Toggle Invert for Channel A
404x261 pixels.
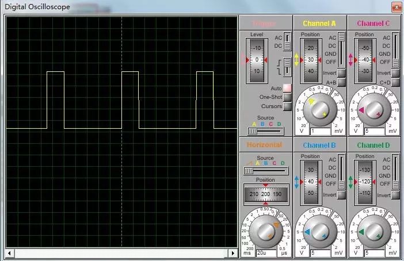click(x=341, y=73)
